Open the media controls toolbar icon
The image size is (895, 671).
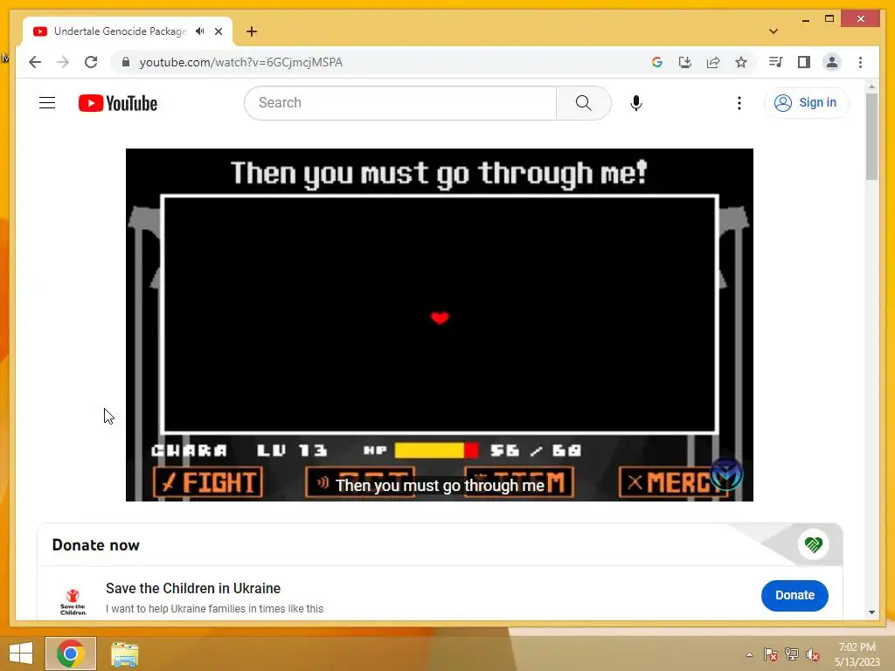click(776, 62)
